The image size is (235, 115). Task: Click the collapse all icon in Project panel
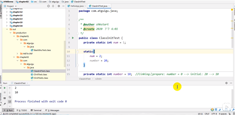(x=53, y=6)
